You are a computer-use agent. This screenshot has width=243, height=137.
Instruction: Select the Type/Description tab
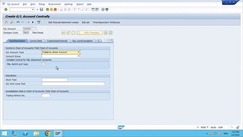coord(17,41)
